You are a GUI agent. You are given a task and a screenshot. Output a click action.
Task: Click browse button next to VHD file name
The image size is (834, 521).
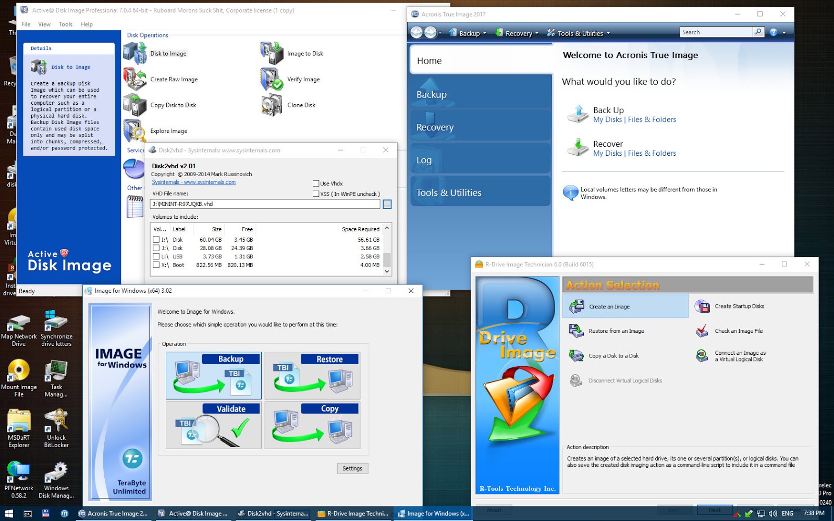coord(387,204)
